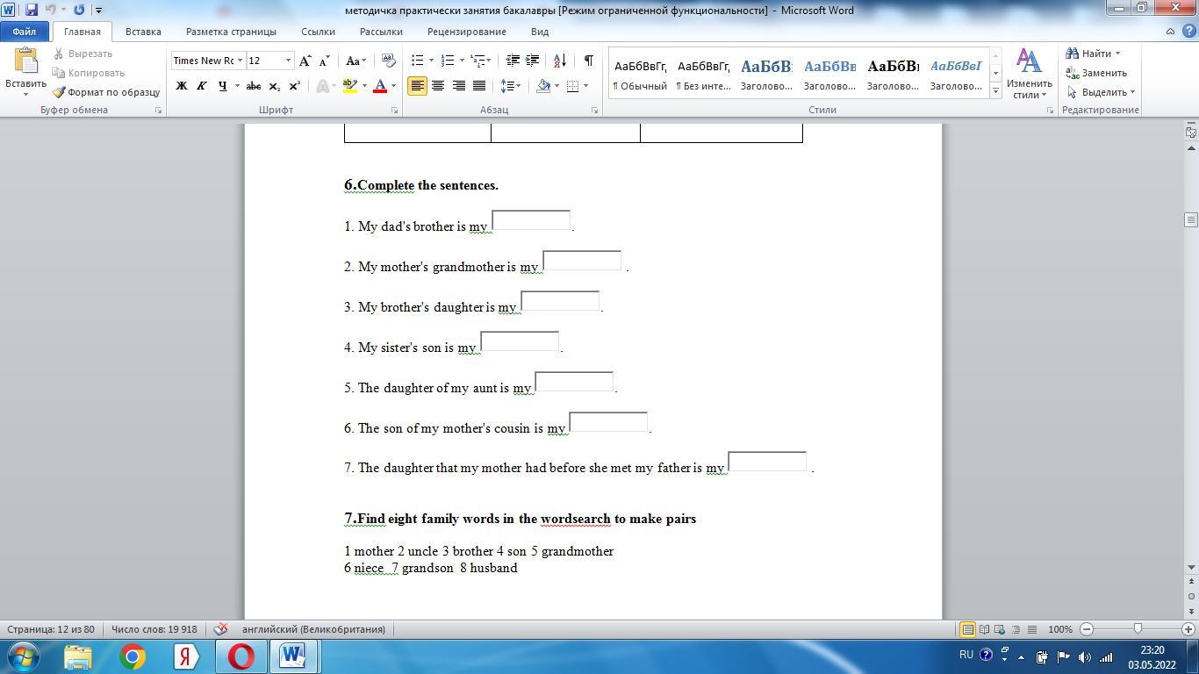
Task: Open Yandex browser from taskbar
Action: pyautogui.click(x=186, y=656)
